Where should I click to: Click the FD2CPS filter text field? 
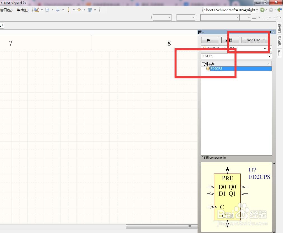coord(234,56)
